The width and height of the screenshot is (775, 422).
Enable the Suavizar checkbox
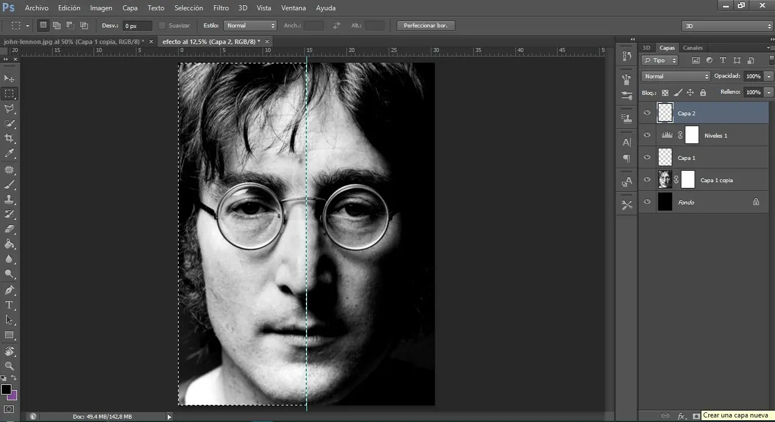[x=162, y=25]
